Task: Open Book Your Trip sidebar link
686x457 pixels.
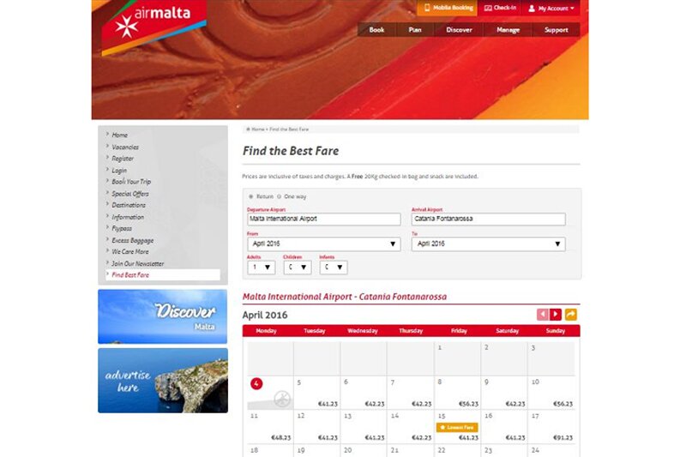Action: [x=131, y=182]
